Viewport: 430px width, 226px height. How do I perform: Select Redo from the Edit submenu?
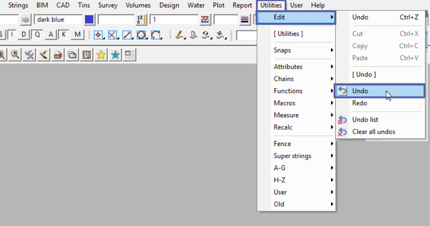[359, 103]
